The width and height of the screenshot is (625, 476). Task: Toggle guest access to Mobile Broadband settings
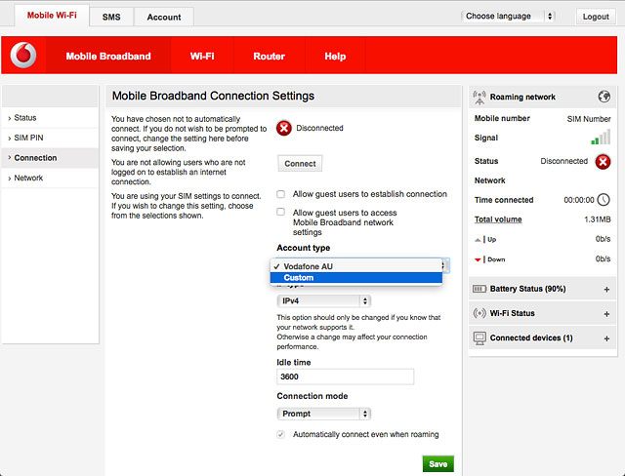(x=281, y=212)
